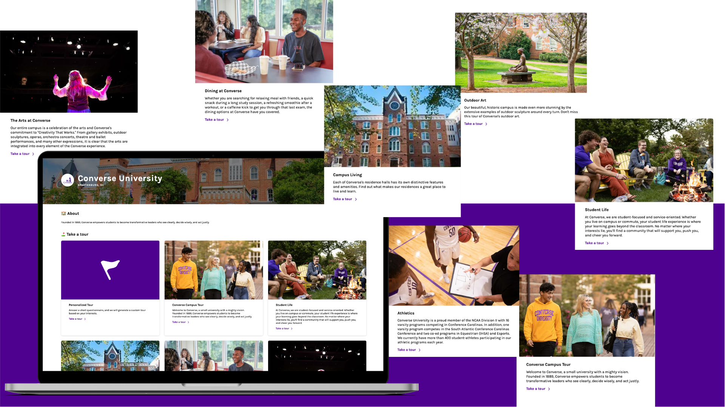Click 'Campus Living' card title
Viewport: 725px width, 407px height.
[347, 175]
